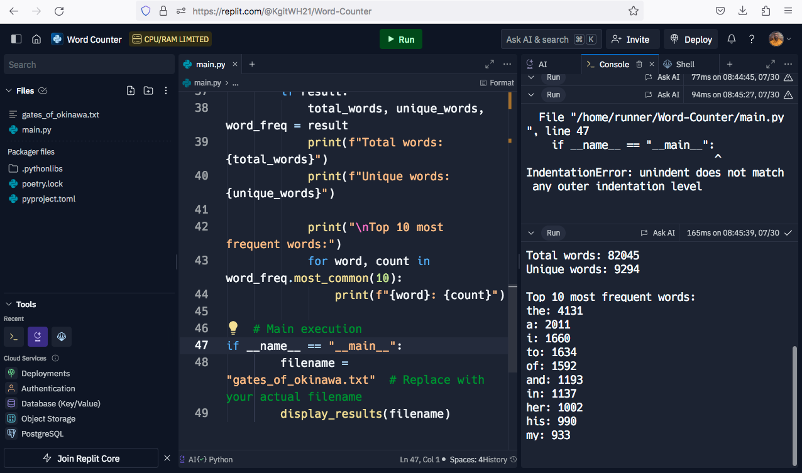Click the Ask AI & search field
802x473 pixels.
tap(551, 39)
